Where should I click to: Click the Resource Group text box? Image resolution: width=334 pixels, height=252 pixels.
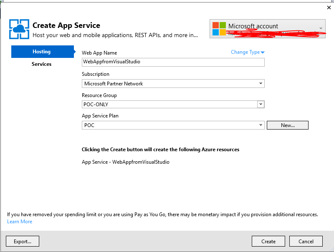pos(170,104)
